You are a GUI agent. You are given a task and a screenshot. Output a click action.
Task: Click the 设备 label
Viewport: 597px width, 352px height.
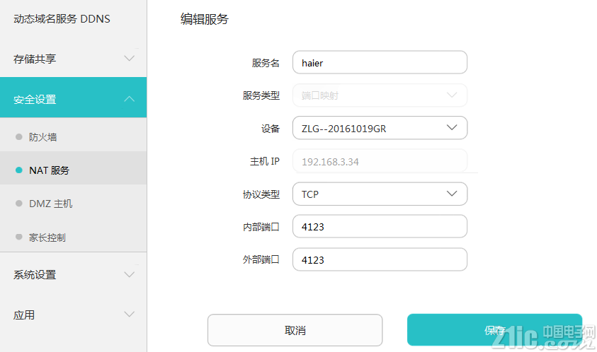271,129
